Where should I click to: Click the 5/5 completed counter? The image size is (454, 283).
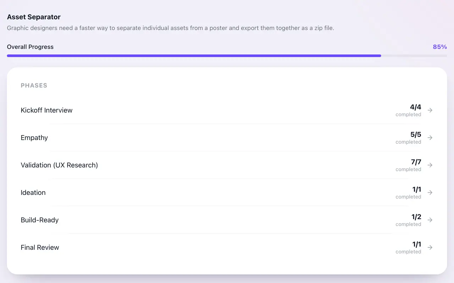pos(409,138)
